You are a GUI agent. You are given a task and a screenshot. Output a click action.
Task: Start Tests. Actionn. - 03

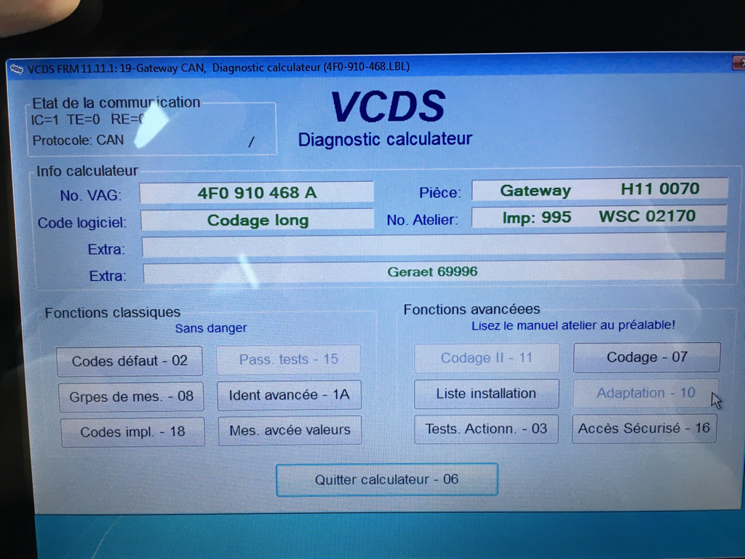click(487, 429)
